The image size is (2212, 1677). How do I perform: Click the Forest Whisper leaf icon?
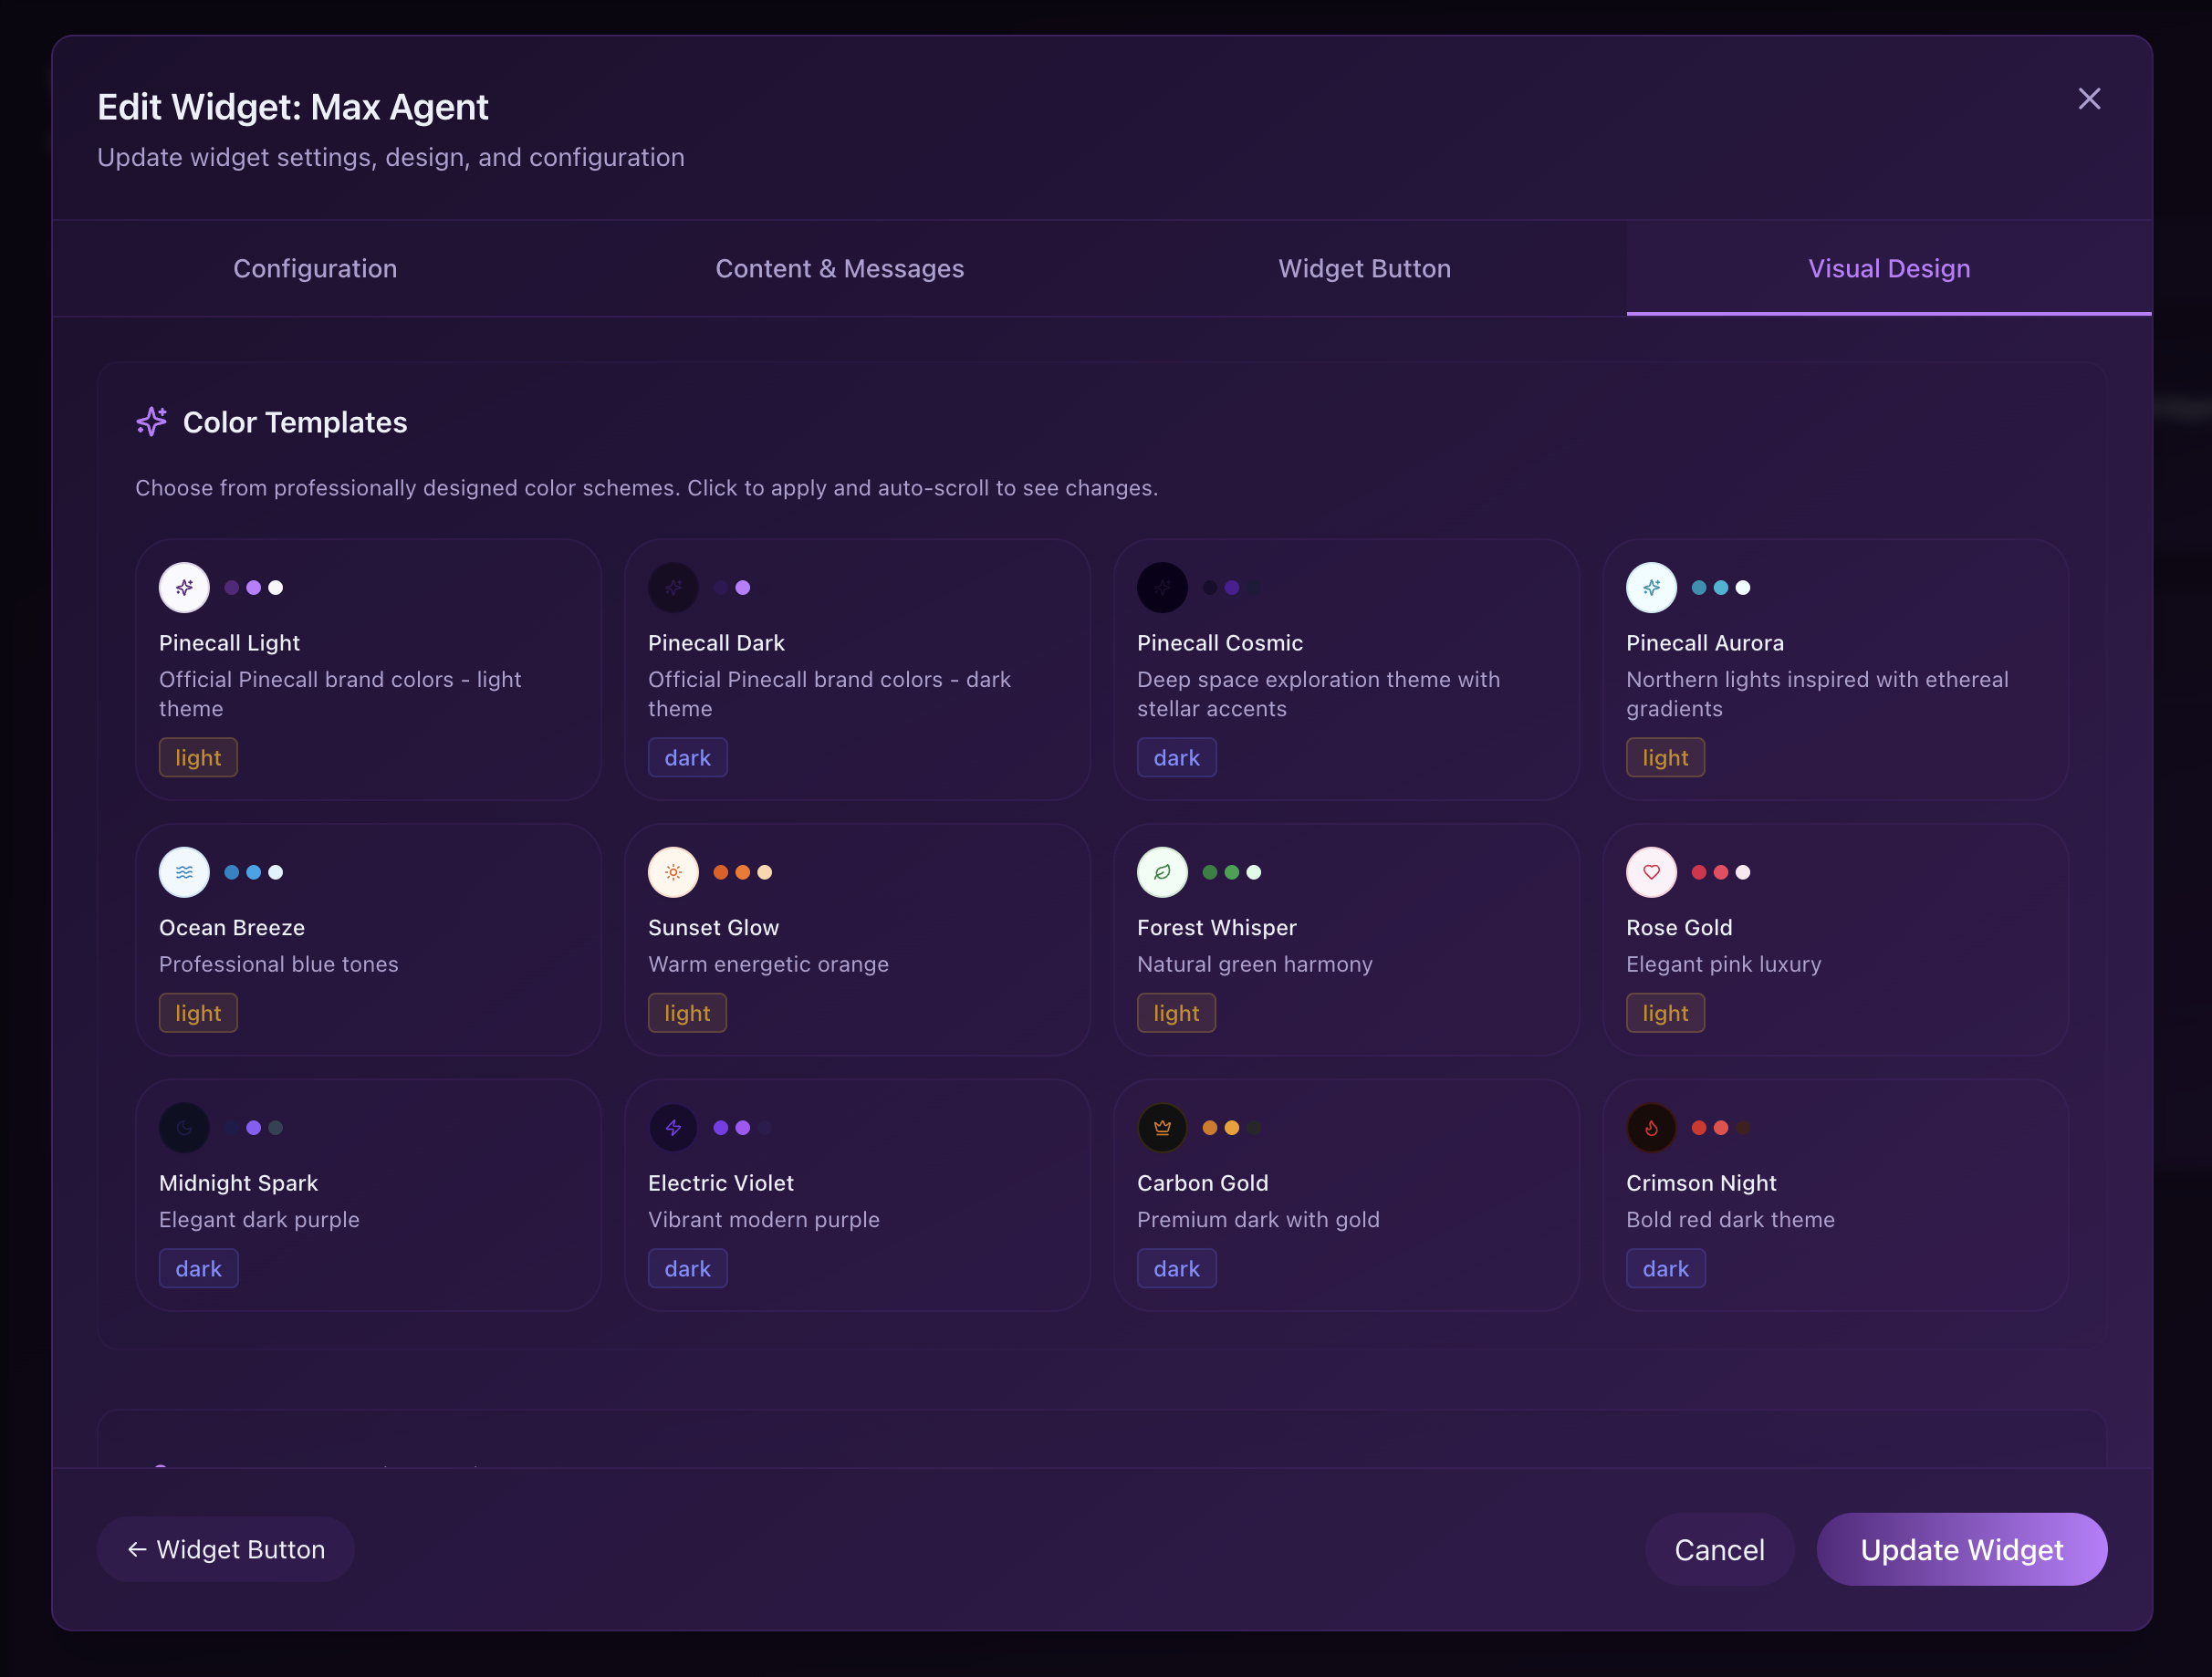click(x=1162, y=872)
